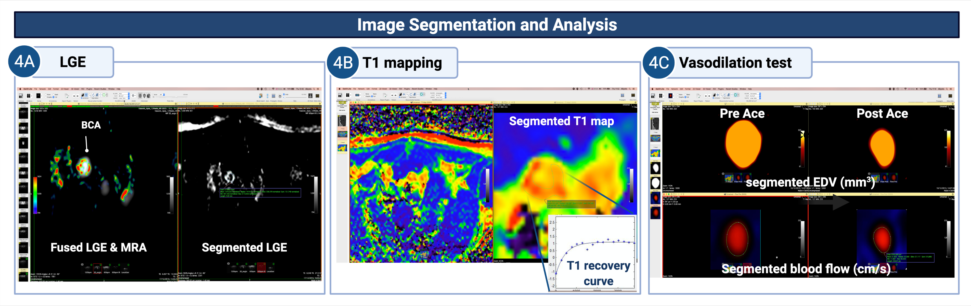Open the CLUT dropdown in LGE panel
Viewport: 971px width, 306px height.
click(x=124, y=96)
